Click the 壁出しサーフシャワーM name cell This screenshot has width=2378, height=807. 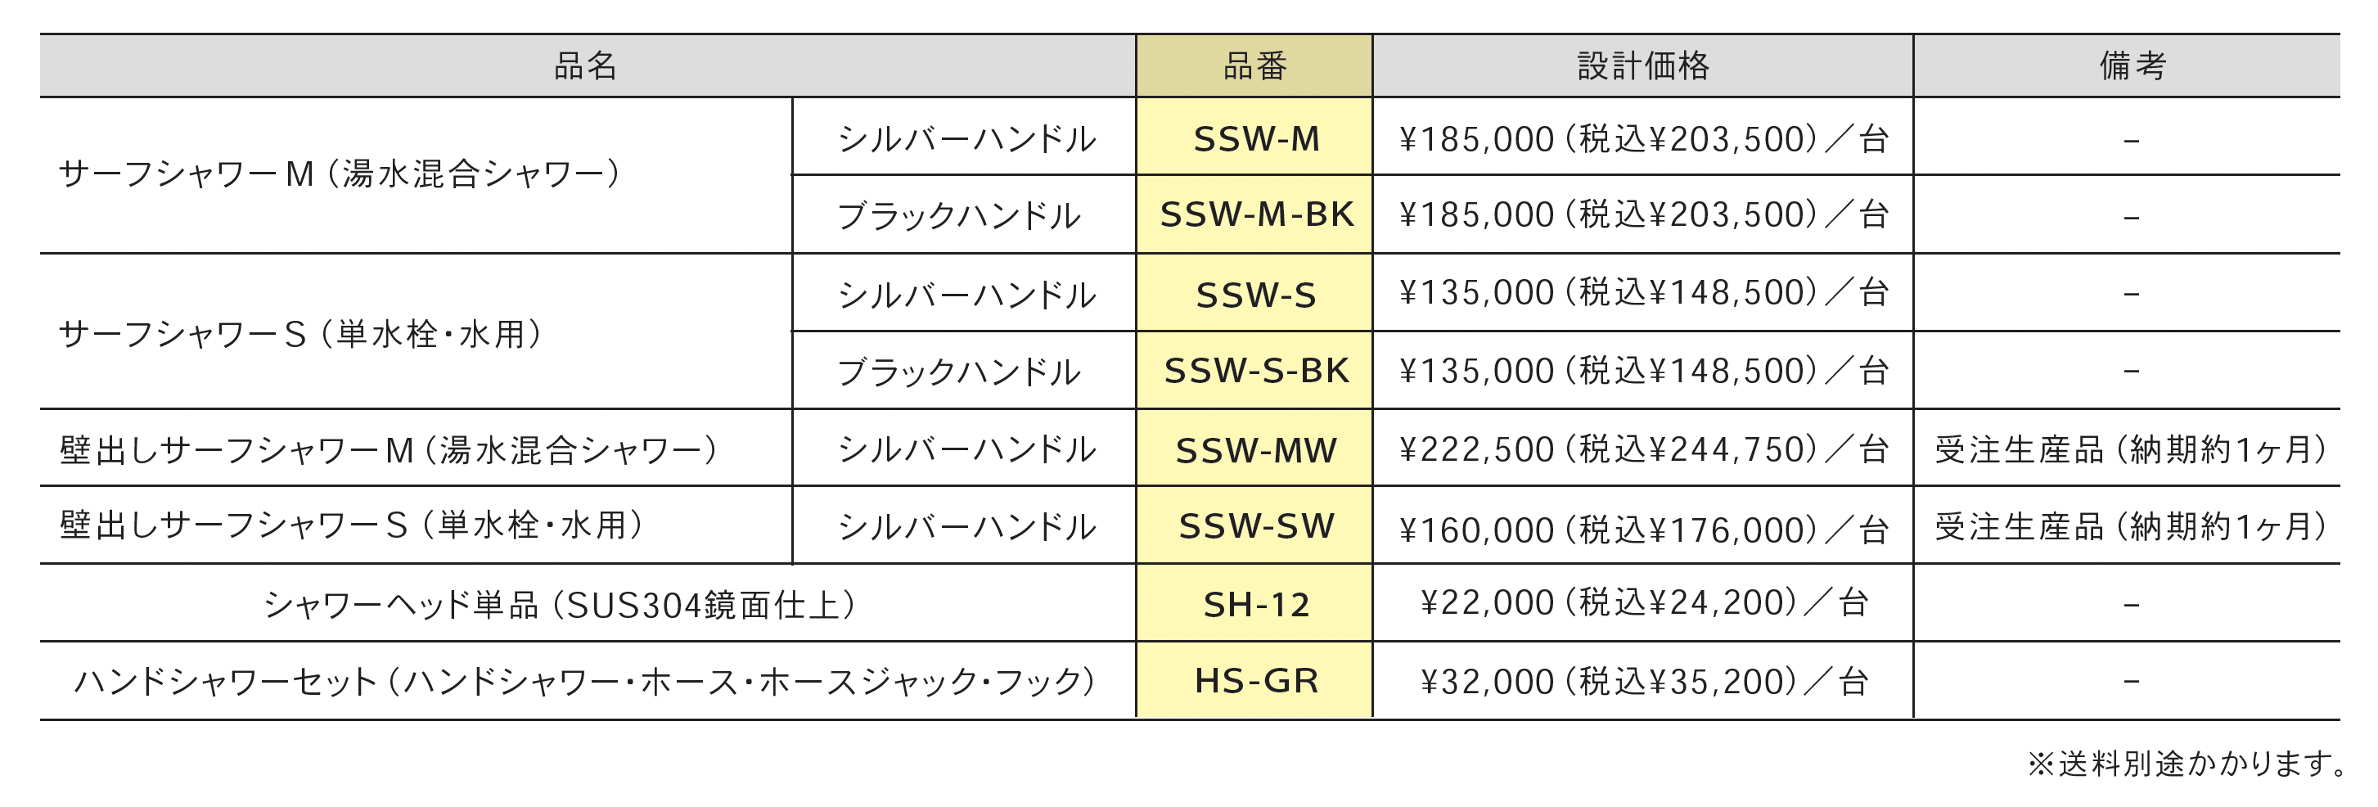417,449
